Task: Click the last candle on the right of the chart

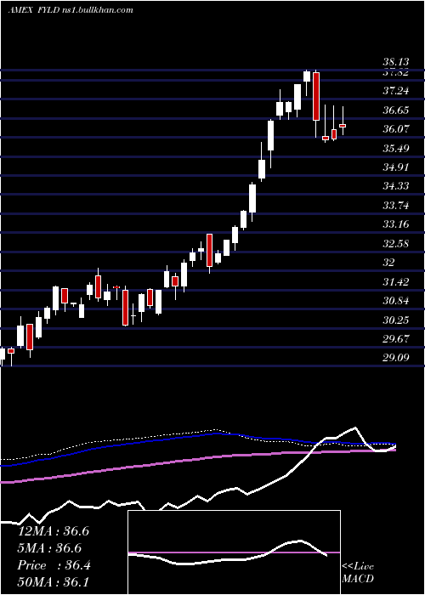Action: (343, 125)
